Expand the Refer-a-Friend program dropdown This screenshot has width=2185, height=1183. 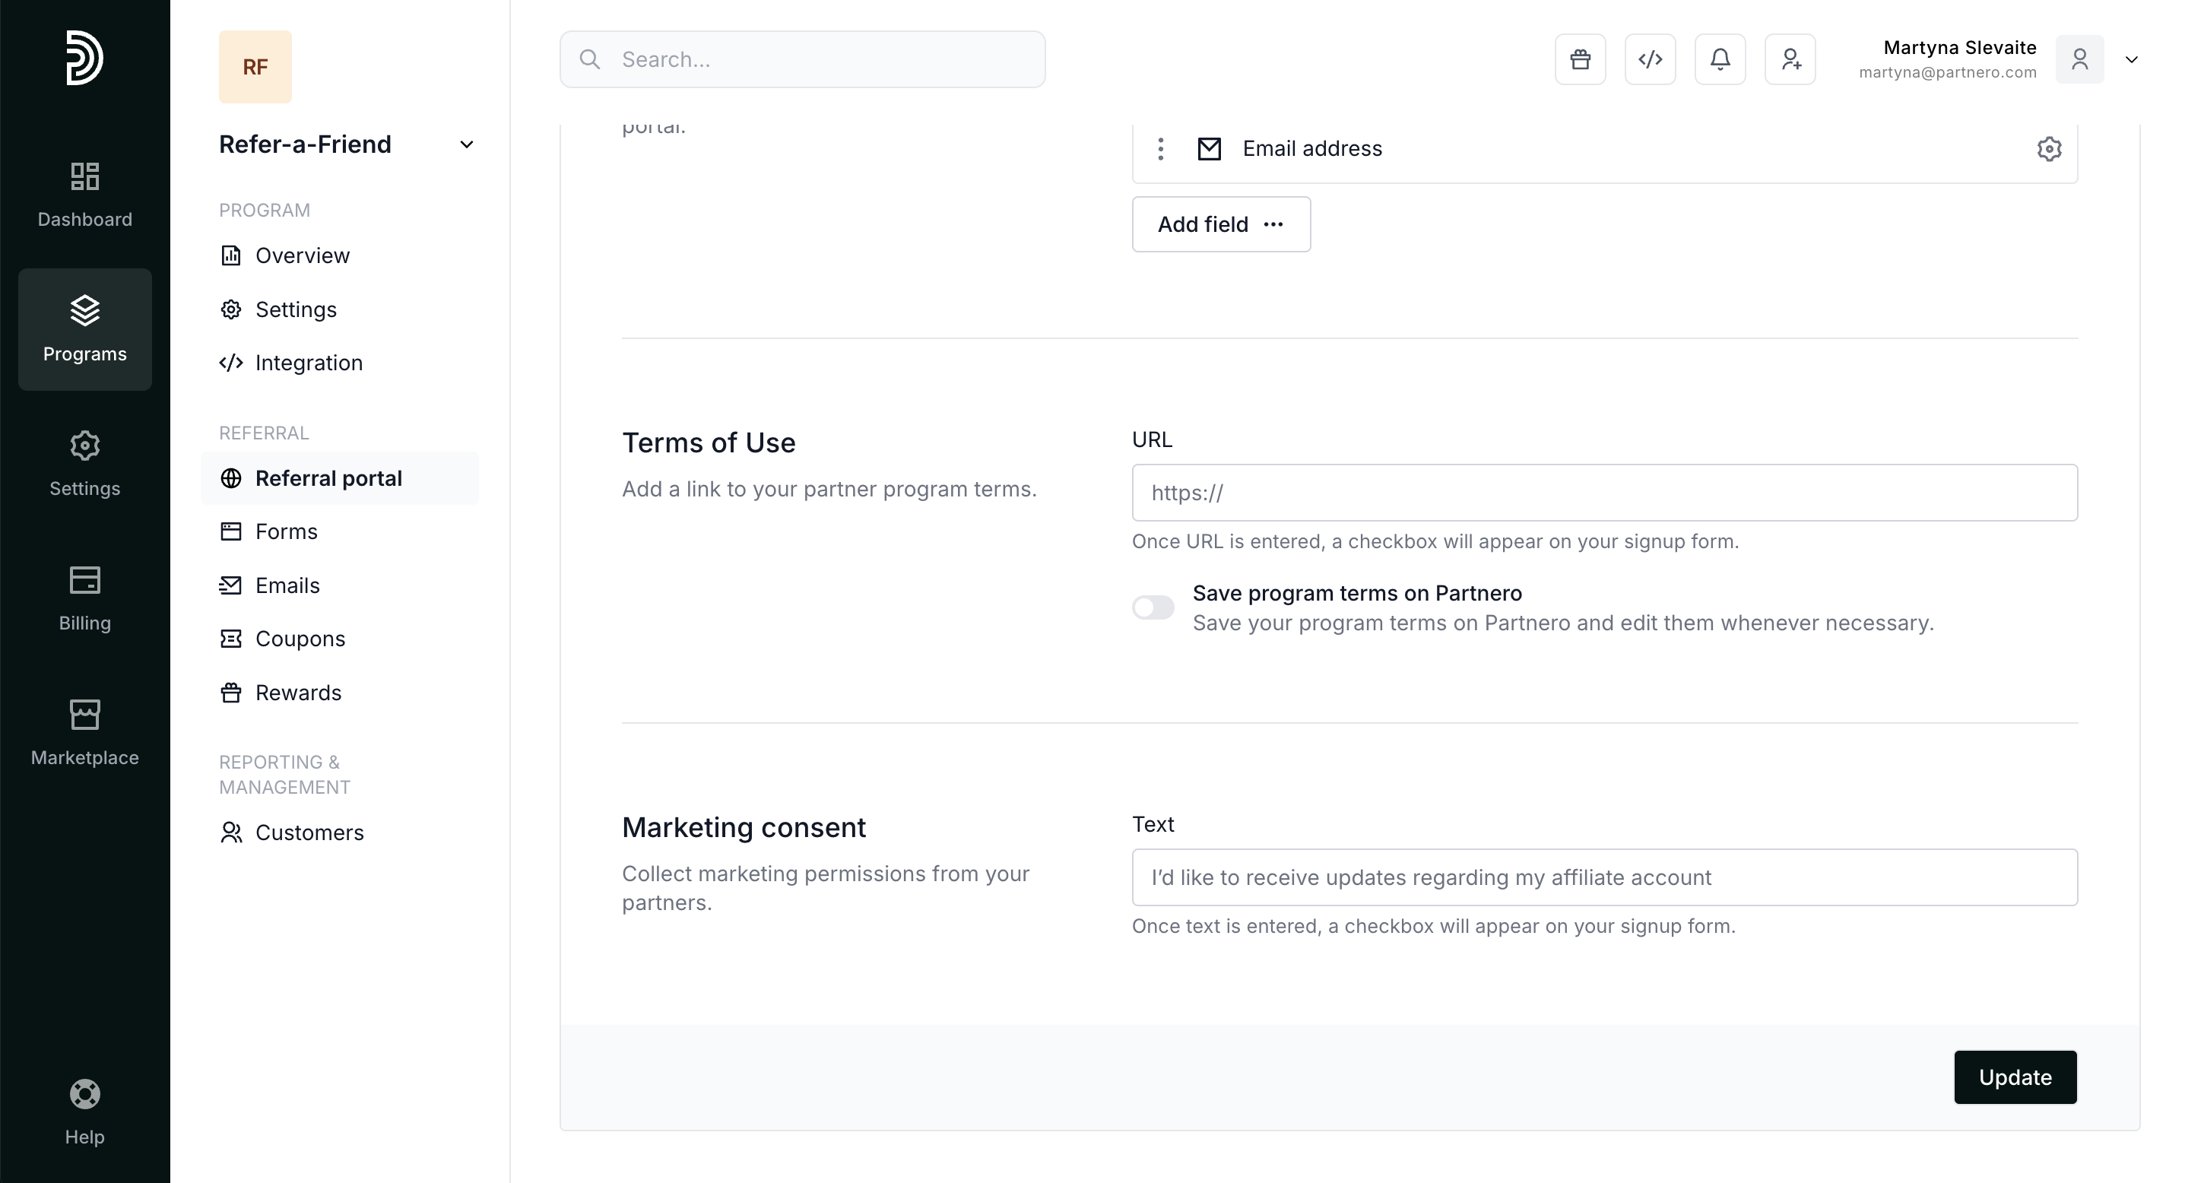[466, 145]
